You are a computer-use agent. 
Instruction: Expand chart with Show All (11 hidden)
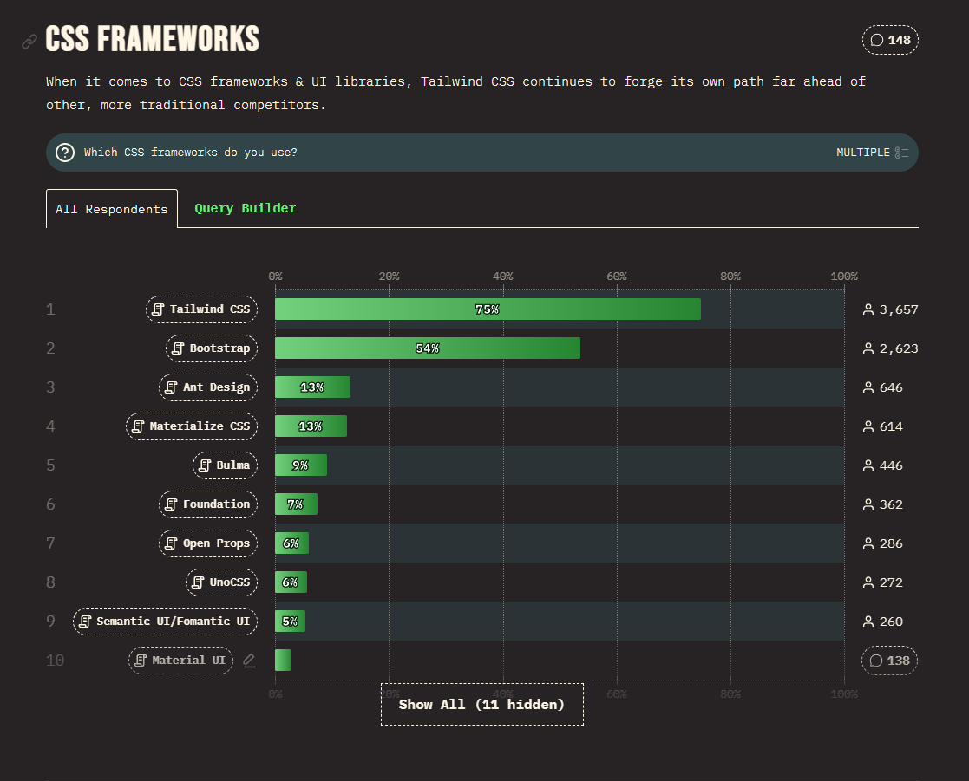(x=481, y=704)
